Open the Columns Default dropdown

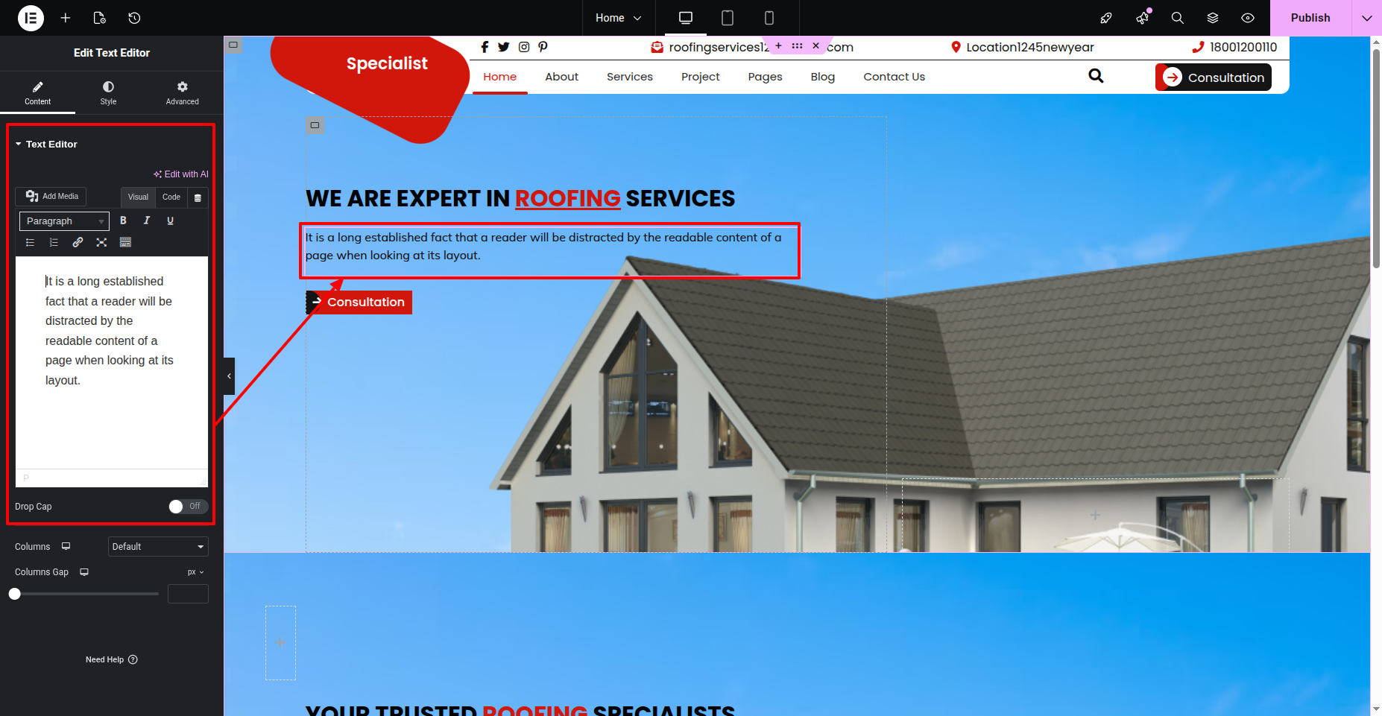point(158,547)
